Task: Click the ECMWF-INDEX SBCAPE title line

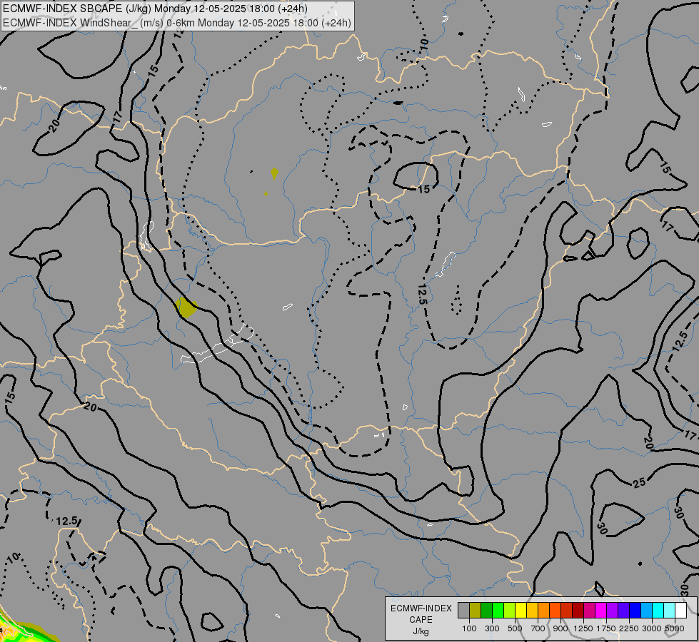Action: (x=155, y=9)
